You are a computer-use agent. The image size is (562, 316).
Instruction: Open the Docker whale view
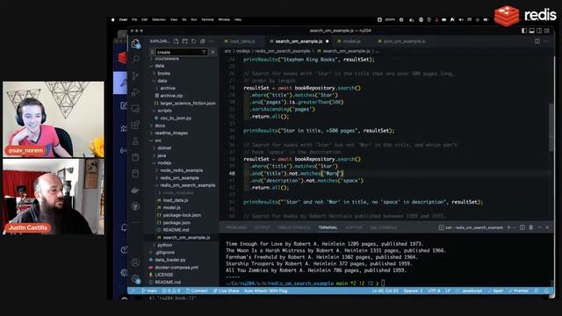click(135, 190)
